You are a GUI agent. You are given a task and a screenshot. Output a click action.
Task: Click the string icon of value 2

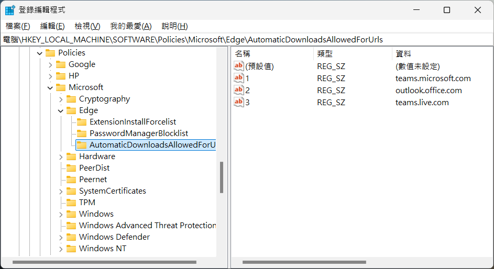tap(239, 90)
